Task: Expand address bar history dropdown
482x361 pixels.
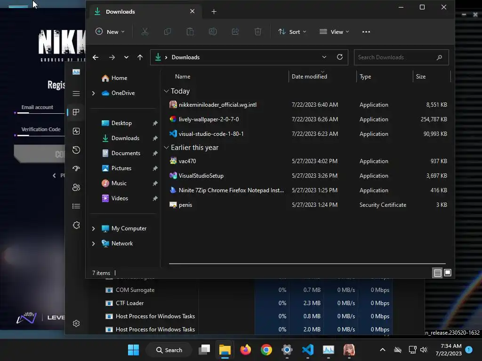Action: click(324, 57)
